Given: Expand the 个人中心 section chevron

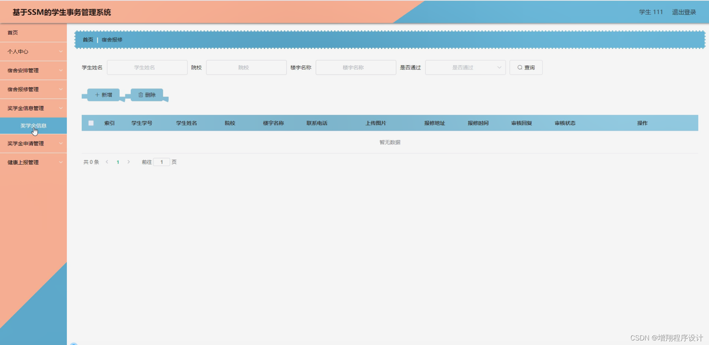Looking at the screenshot, I should pyautogui.click(x=61, y=51).
